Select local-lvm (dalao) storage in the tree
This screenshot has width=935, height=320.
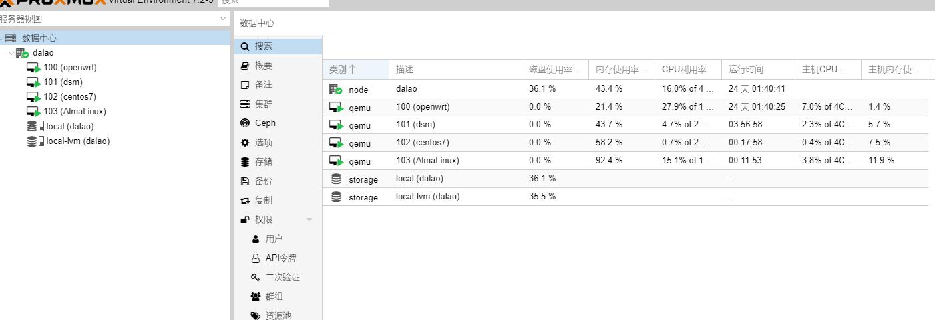coord(77,141)
